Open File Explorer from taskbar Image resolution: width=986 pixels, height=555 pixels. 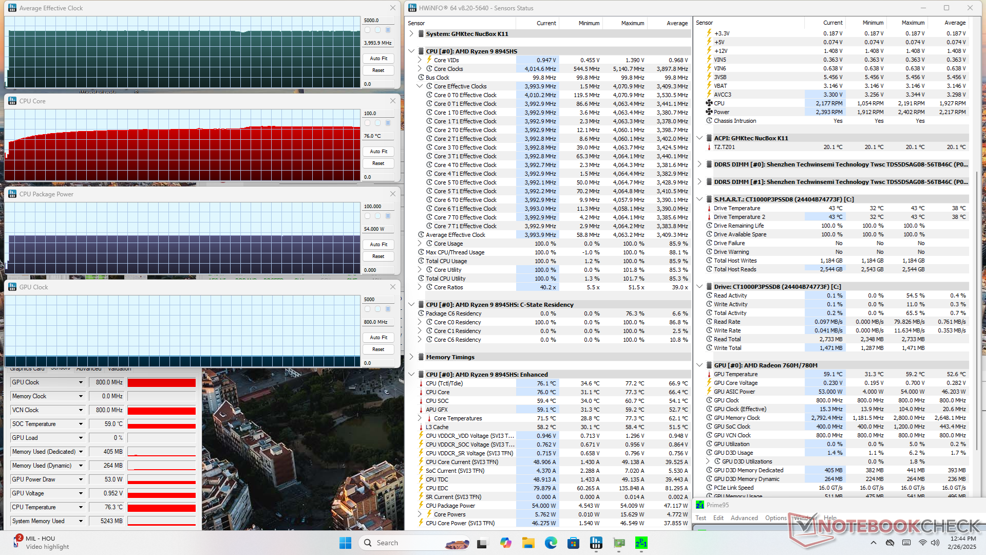(528, 543)
